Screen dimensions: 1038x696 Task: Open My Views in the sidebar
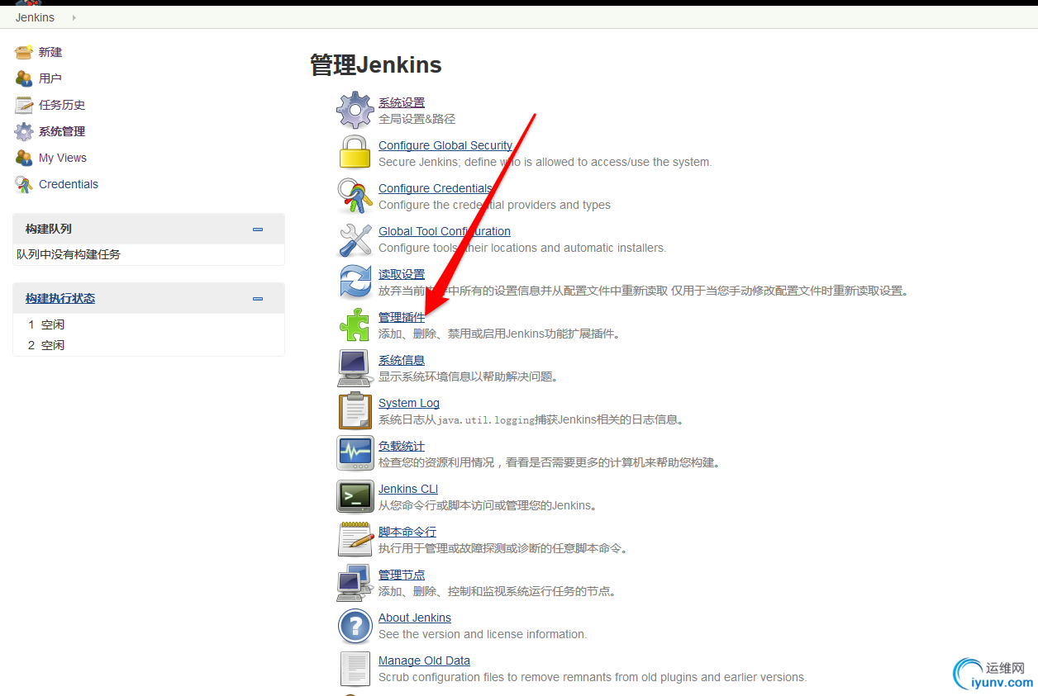[63, 158]
